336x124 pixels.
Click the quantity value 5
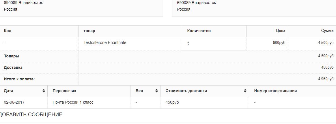(188, 43)
